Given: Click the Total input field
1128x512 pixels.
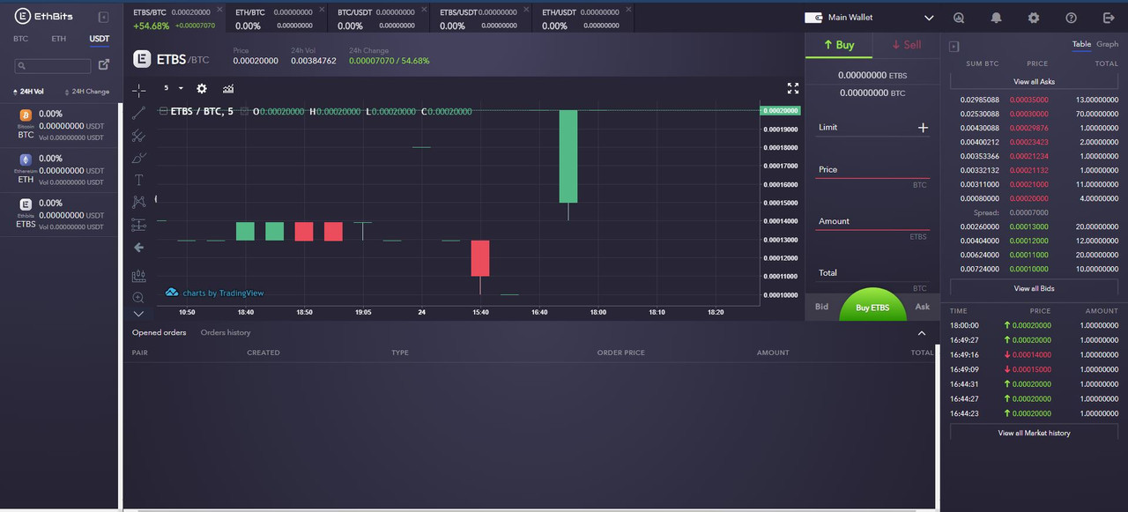Looking at the screenshot, I should coord(872,273).
